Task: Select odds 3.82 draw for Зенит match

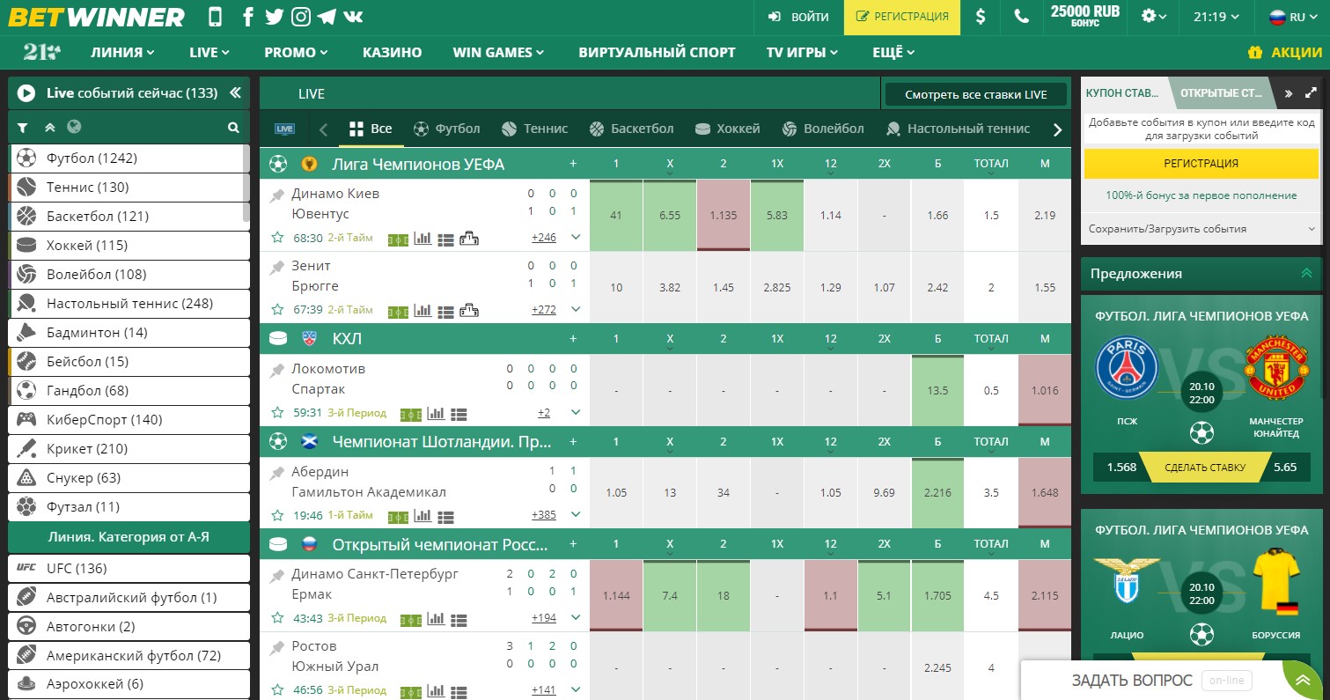Action: [670, 288]
